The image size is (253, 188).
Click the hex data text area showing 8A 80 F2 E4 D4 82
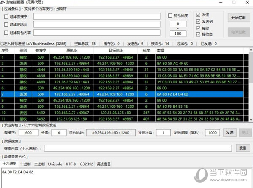tap(126, 178)
